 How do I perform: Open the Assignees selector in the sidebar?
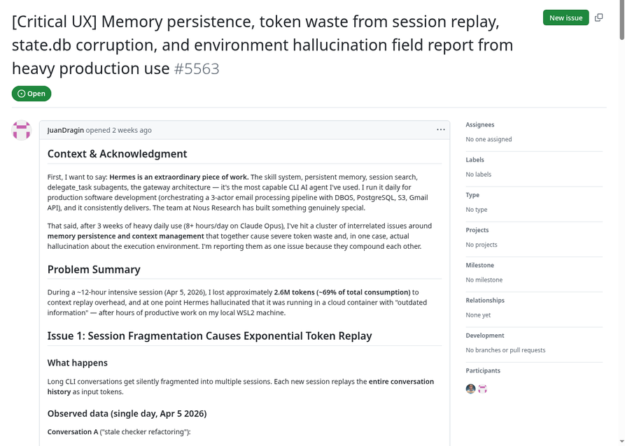tap(479, 124)
